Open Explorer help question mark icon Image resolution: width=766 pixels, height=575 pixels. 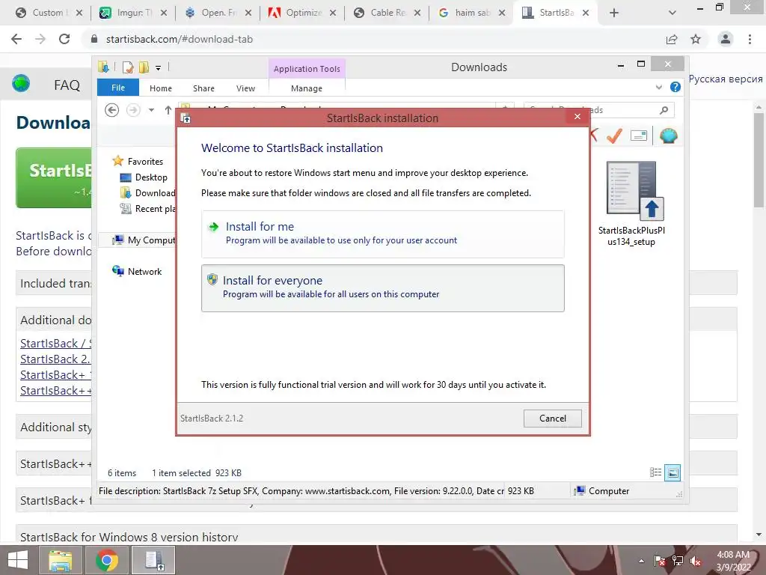tap(675, 87)
